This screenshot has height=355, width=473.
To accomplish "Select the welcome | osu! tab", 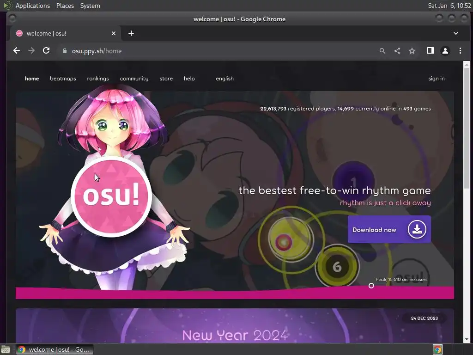I will click(66, 33).
